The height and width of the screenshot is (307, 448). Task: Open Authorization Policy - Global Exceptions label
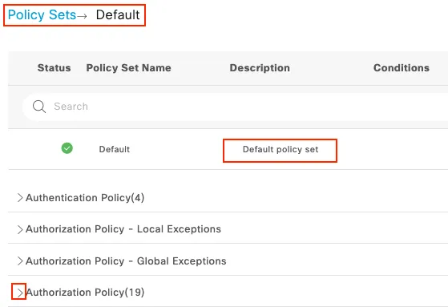click(x=126, y=261)
